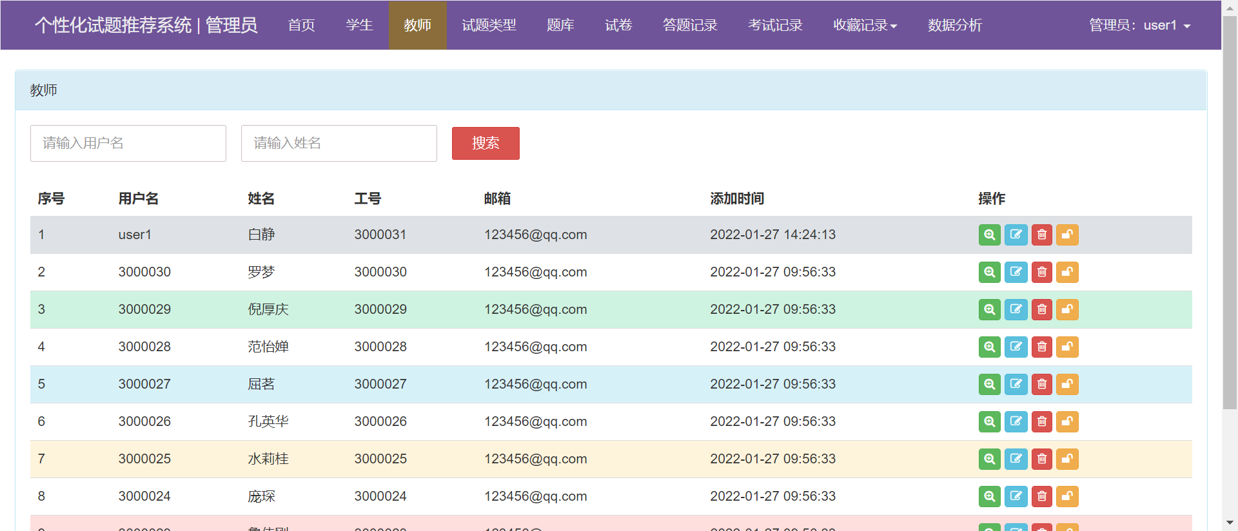
Task: Click the timestamp 2022-01-27 14:24:13
Action: 773,235
